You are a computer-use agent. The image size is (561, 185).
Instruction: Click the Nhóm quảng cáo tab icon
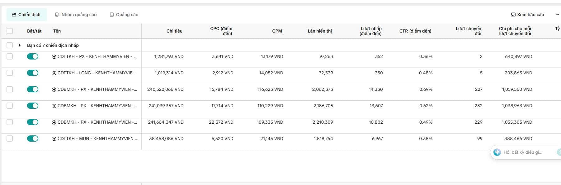point(57,15)
